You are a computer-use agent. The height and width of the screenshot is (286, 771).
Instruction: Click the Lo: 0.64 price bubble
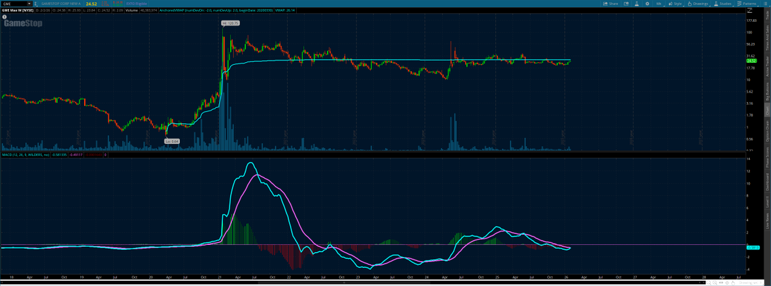[x=172, y=140]
